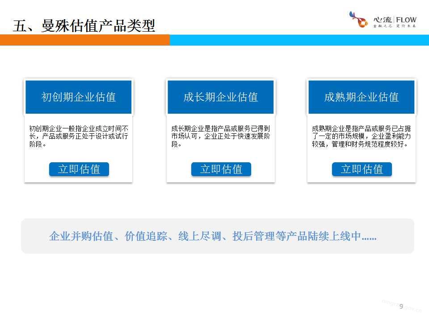Viewport: 429px width, 321px height.
Task: Click the orange segment of the header bar
Action: tap(85, 40)
